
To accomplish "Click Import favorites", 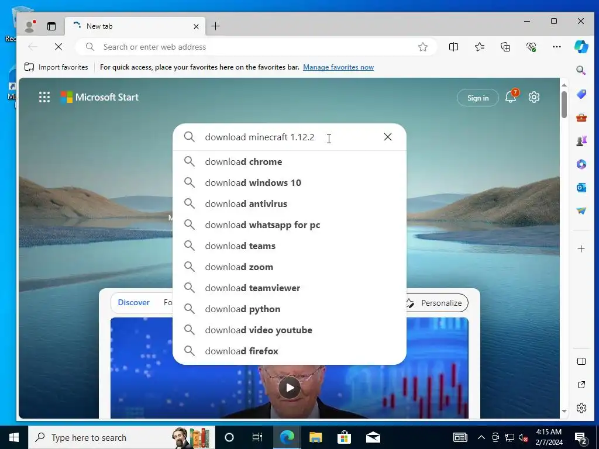I will [x=56, y=67].
